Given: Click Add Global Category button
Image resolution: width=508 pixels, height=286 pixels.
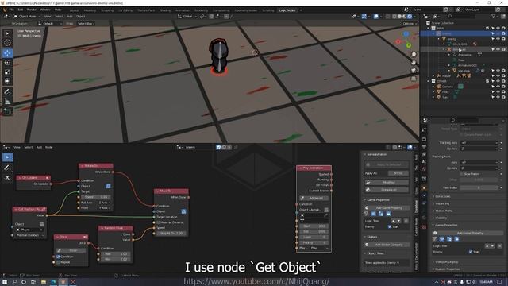Looking at the screenshot, I should [387, 245].
